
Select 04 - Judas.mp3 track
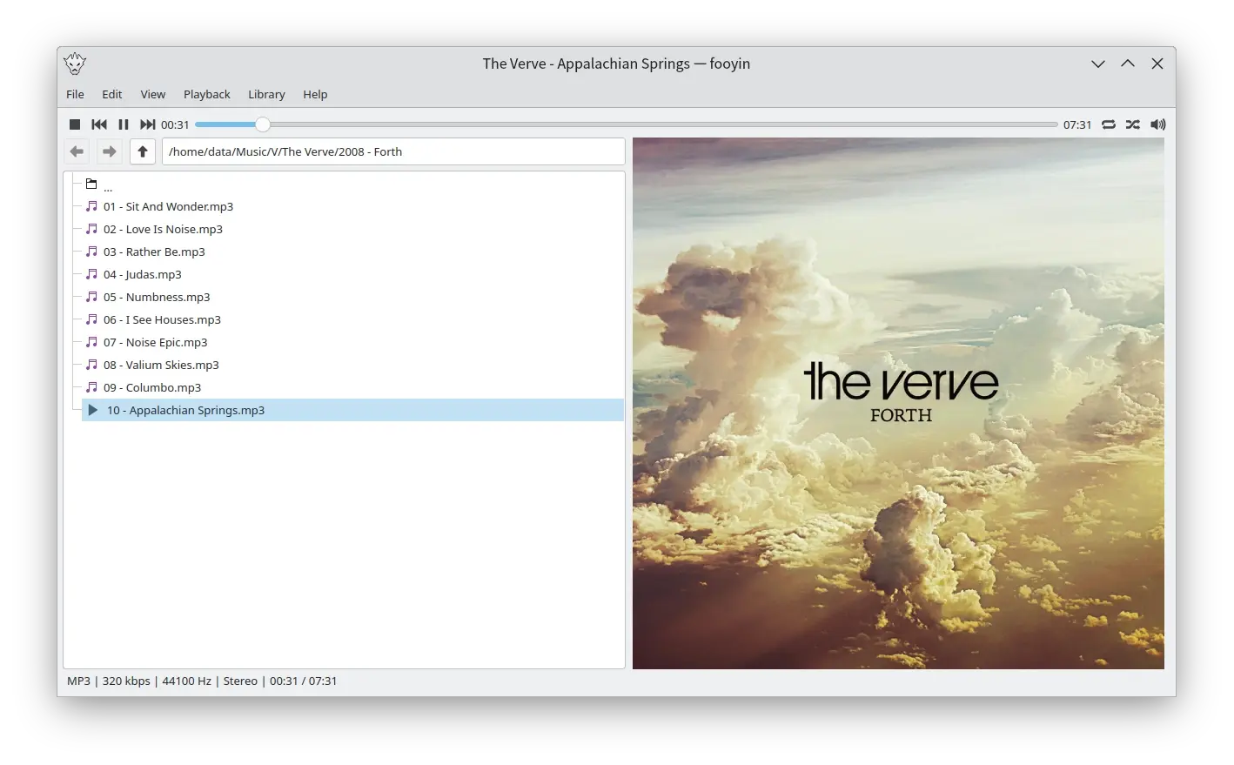[143, 274]
